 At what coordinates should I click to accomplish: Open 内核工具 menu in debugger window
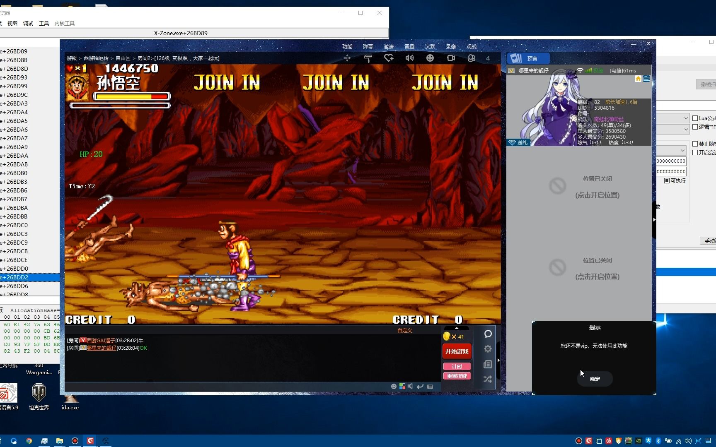65,24
